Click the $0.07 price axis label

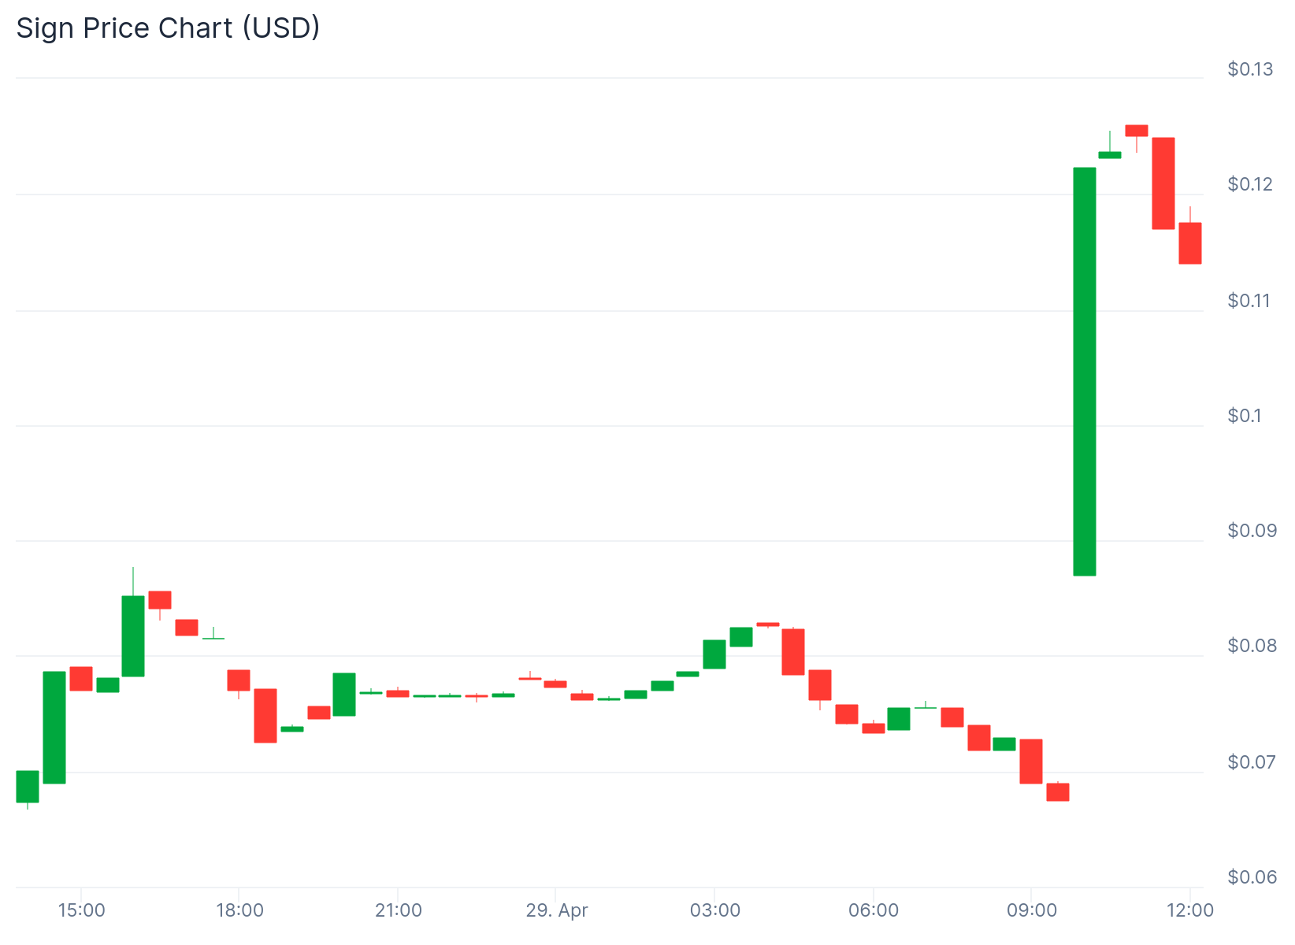(1249, 762)
